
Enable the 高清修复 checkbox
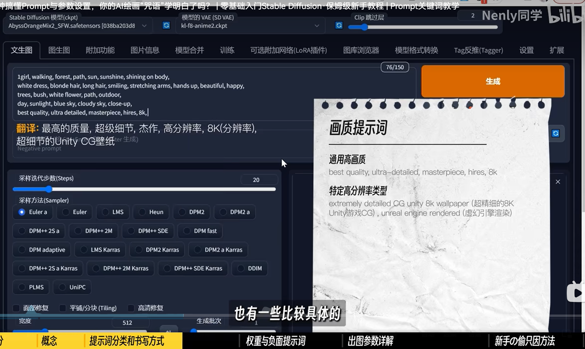click(x=131, y=308)
